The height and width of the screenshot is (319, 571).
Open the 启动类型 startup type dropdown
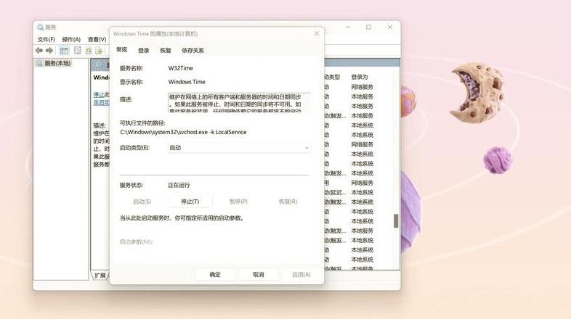click(239, 148)
